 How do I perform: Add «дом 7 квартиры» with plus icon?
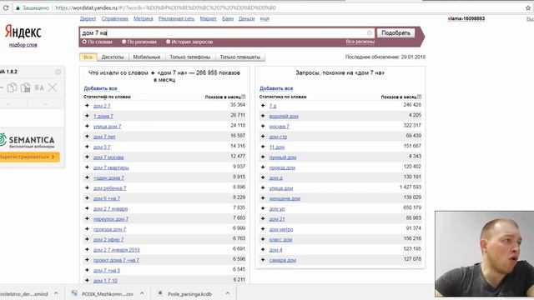click(x=87, y=167)
